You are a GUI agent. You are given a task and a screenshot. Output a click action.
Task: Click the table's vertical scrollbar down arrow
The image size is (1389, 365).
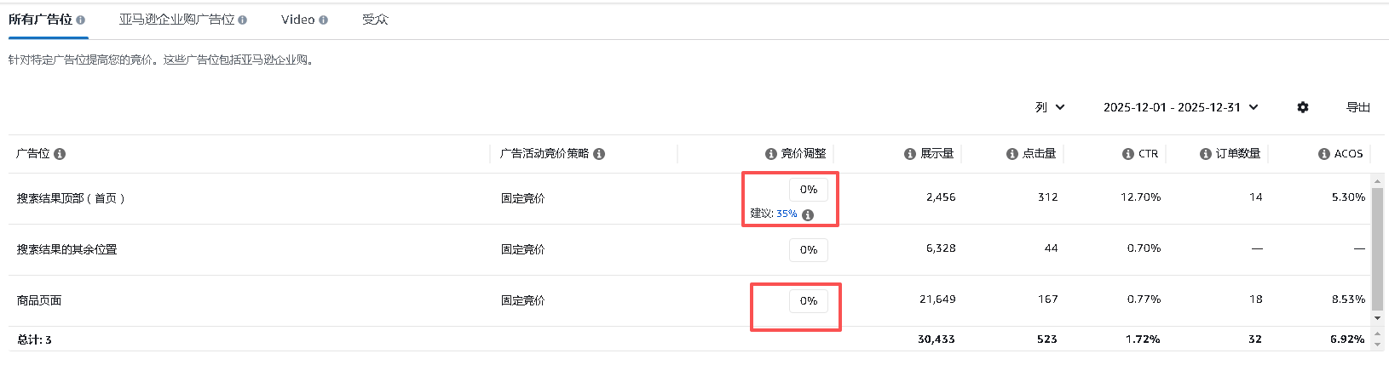click(x=1377, y=318)
